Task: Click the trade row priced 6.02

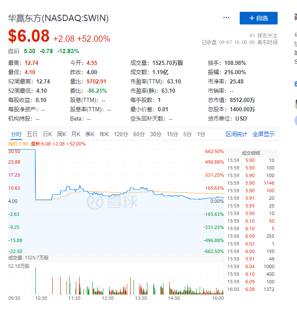Action: click(251, 244)
